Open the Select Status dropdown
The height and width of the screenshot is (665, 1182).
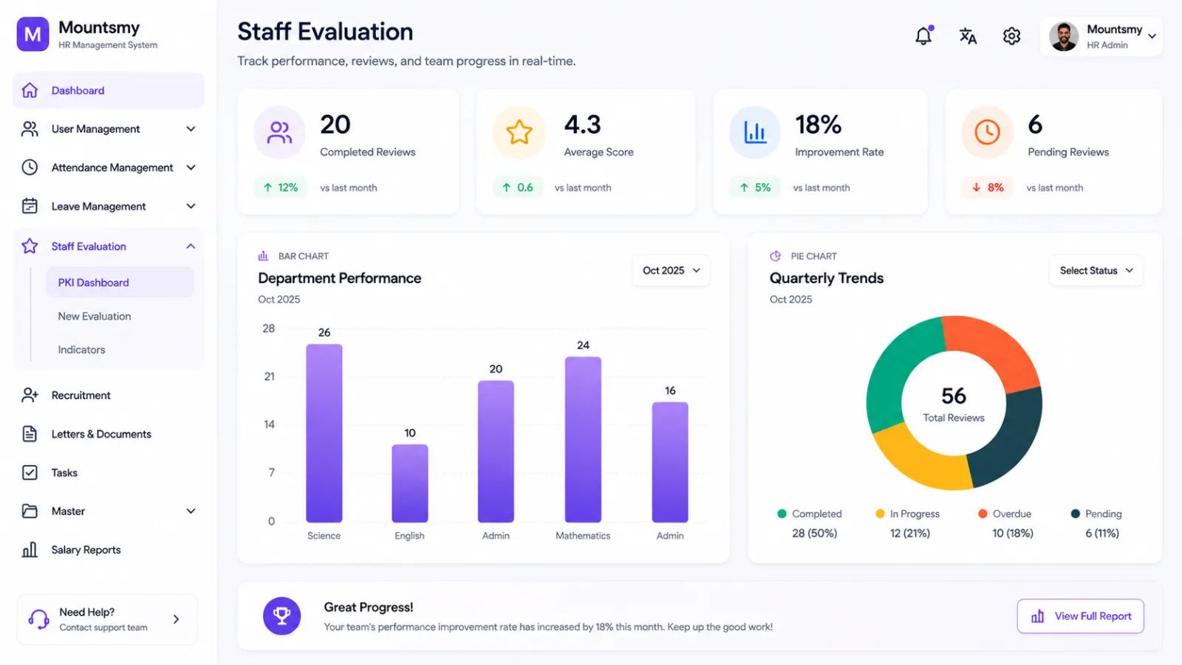point(1096,271)
